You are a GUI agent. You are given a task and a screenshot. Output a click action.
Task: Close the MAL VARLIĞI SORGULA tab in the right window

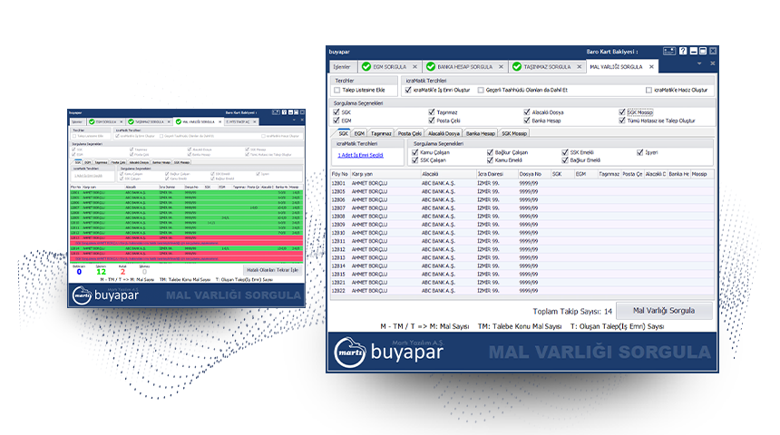click(651, 67)
